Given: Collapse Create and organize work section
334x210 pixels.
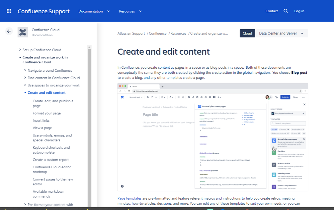Looking at the screenshot, I should [x=20, y=57].
